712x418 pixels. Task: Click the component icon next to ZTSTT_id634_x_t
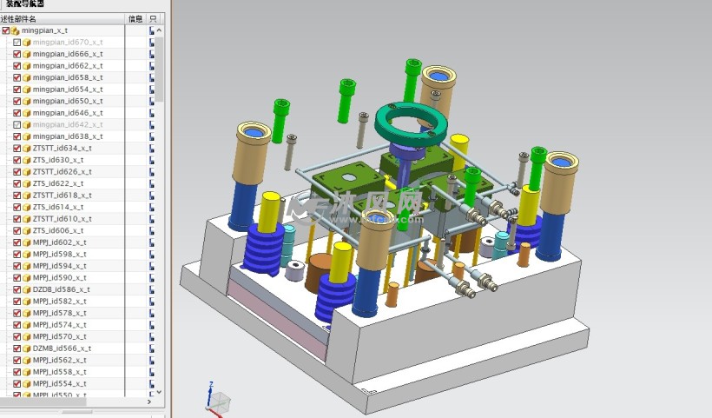point(26,148)
